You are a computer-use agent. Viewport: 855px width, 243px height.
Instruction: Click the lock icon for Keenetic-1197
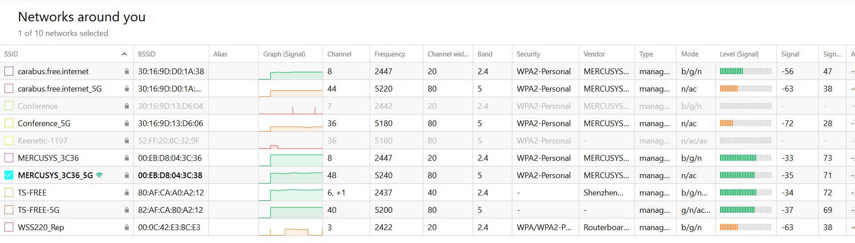coord(127,141)
